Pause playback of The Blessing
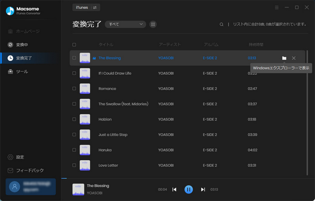Image resolution: width=315 pixels, height=201 pixels. tap(189, 190)
